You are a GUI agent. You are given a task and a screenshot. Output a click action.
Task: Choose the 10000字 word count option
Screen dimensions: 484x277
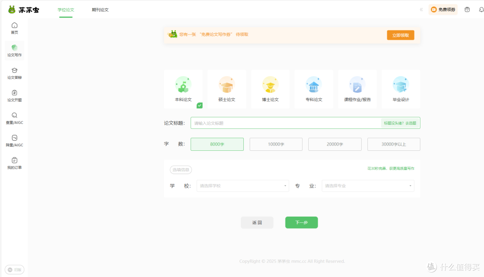276,144
